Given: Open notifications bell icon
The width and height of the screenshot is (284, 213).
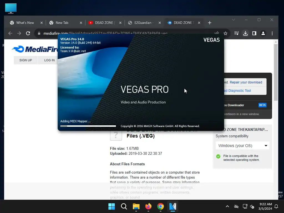Looking at the screenshot, I should pos(277,206).
